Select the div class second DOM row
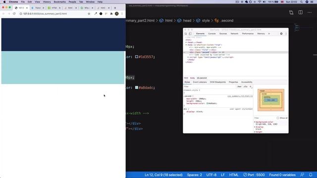 click(x=236, y=52)
